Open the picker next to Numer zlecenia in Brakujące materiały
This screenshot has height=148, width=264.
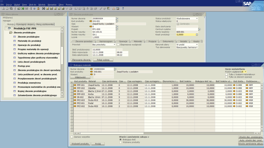(x=115, y=69)
